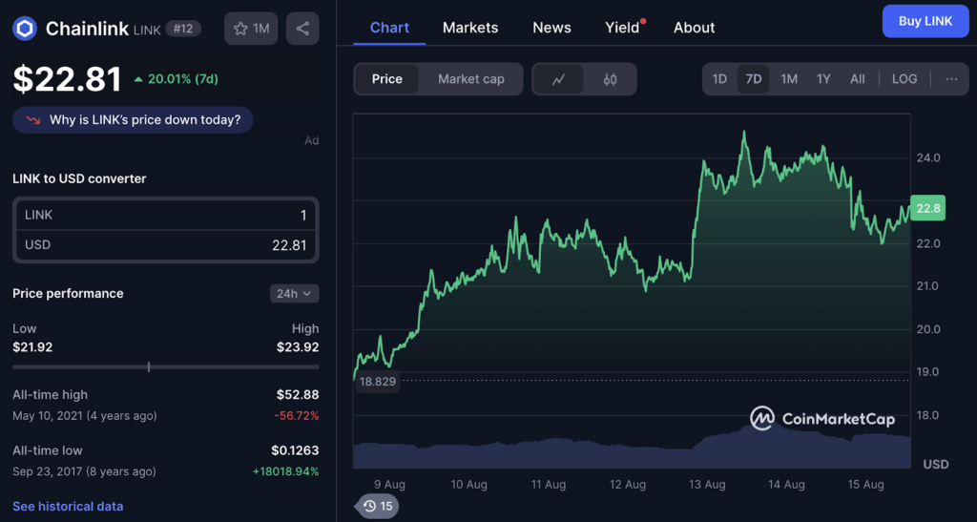Open the share icon button
977x522 pixels.
coord(302,29)
